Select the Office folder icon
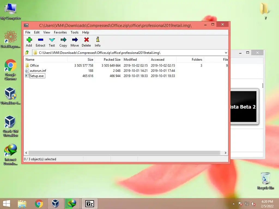The width and height of the screenshot is (279, 209). (27, 65)
